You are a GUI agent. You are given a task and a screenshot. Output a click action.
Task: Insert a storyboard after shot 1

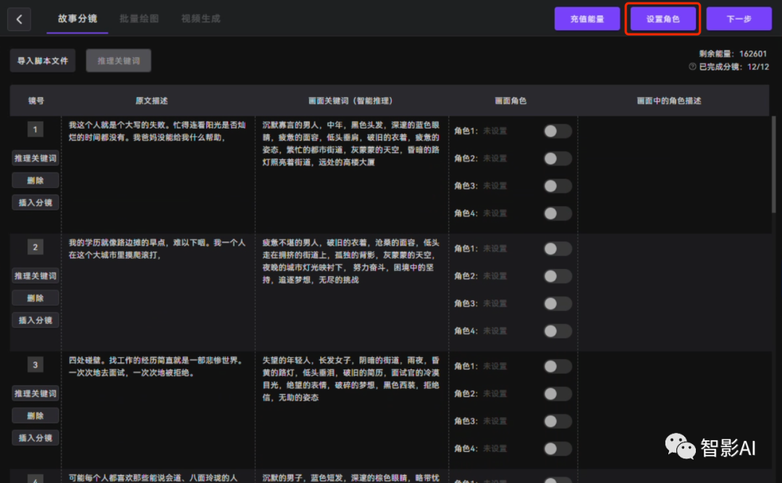[35, 202]
